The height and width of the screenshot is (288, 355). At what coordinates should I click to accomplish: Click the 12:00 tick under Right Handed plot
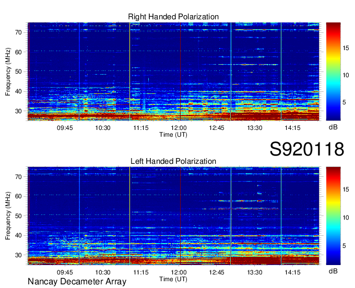(179, 128)
